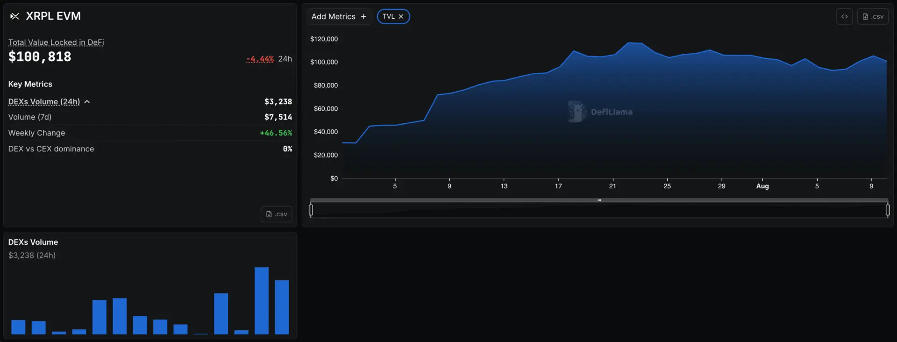Click the tallest bar in DEXs Volume chart
The width and height of the screenshot is (897, 342).
tap(262, 300)
